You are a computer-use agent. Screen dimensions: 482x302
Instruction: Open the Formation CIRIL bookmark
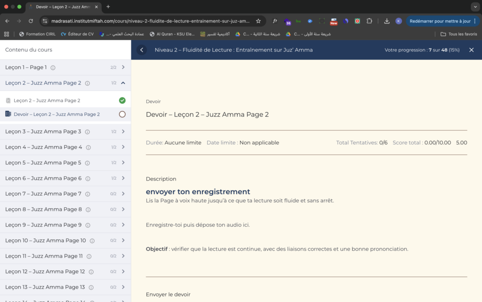click(37, 34)
